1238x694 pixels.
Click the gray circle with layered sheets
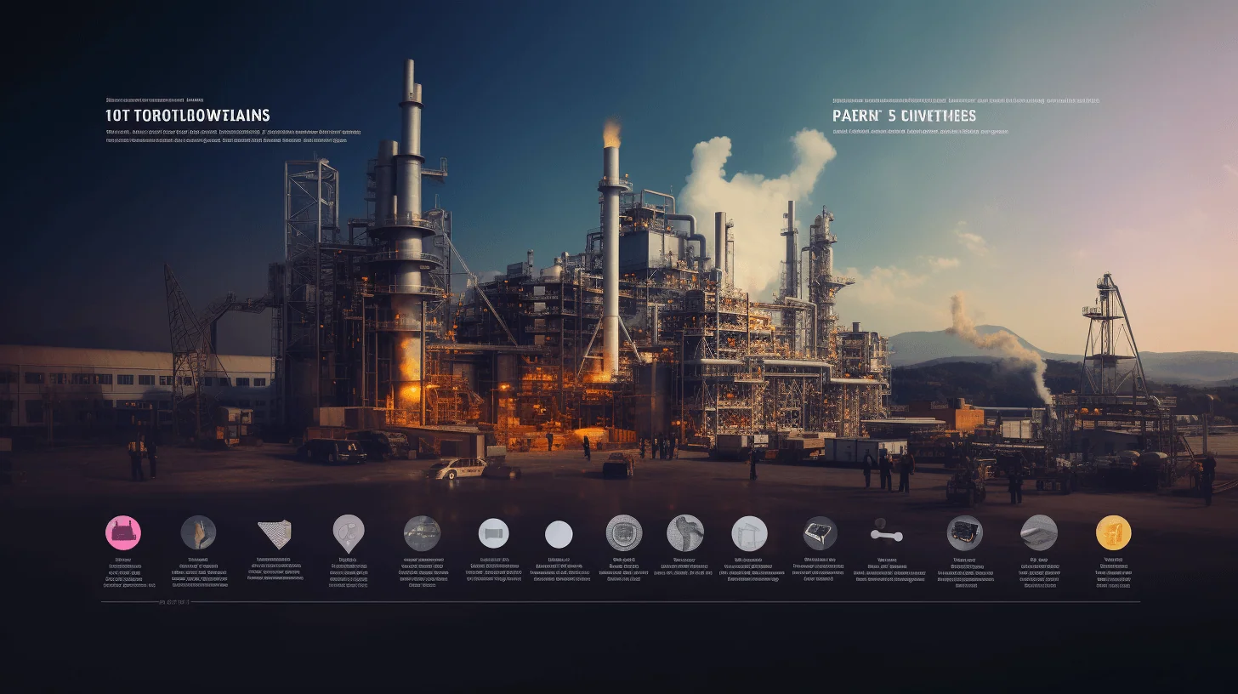1039,532
